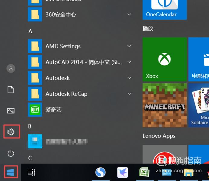
Task: Open Excel from the taskbar
Action: pos(144,172)
